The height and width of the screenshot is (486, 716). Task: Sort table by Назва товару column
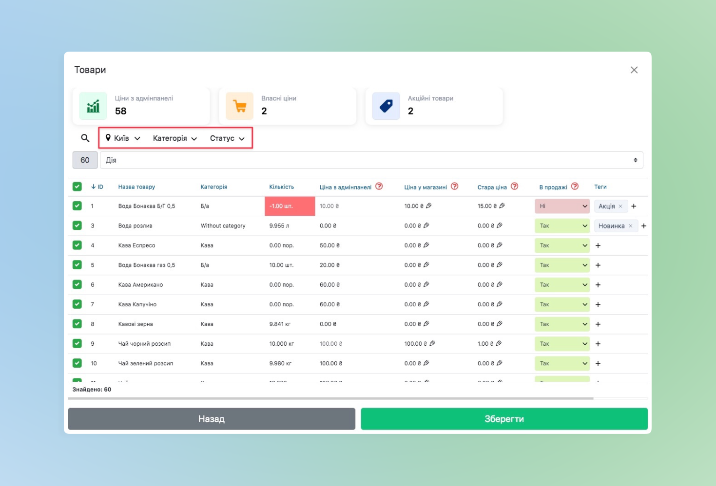136,187
